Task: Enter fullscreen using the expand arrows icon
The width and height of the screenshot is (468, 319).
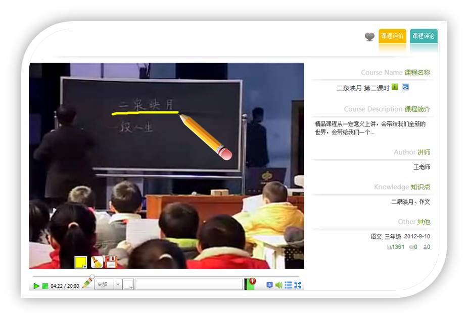Action: pyautogui.click(x=298, y=285)
